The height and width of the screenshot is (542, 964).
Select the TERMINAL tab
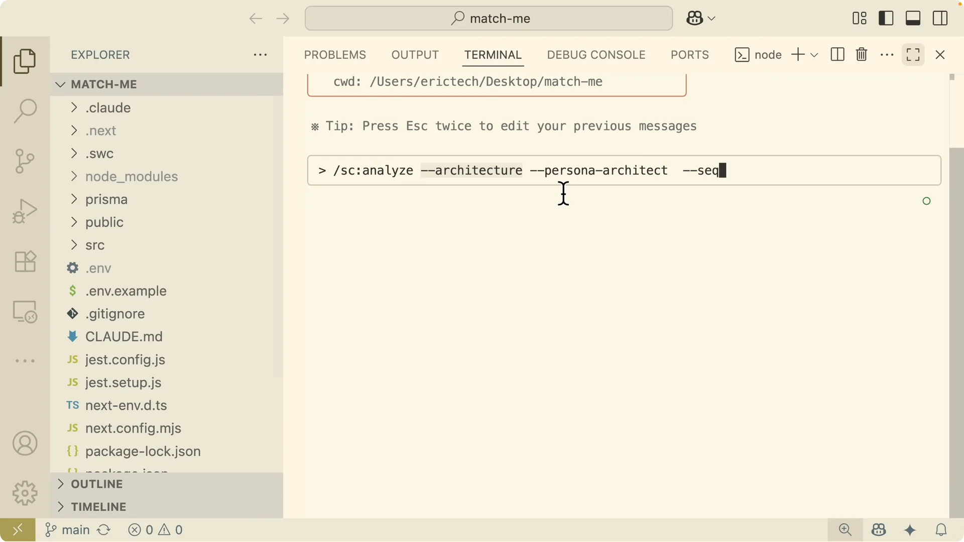click(x=493, y=55)
